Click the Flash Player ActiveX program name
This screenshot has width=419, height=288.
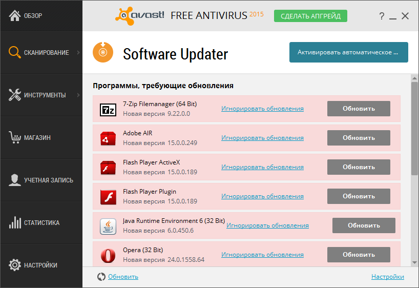tap(152, 162)
